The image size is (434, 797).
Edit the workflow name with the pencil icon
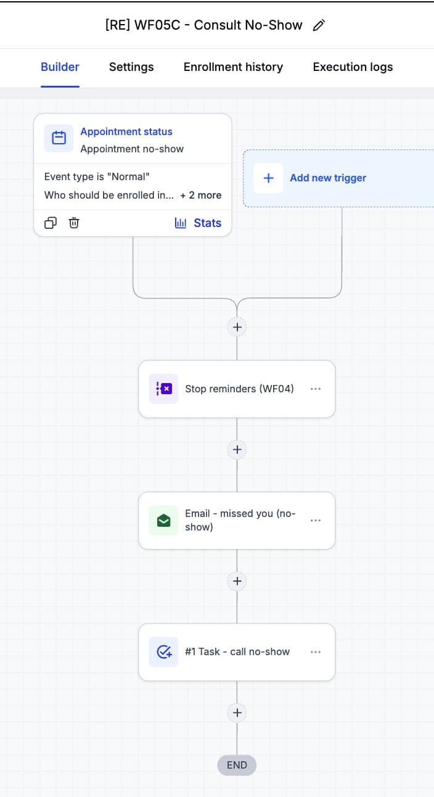pos(319,25)
